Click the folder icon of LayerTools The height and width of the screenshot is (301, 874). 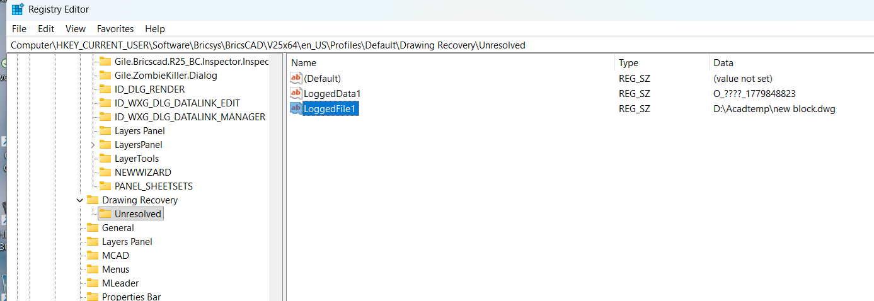(x=105, y=159)
